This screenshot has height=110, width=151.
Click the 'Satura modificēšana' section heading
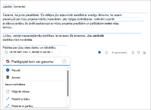point(15,84)
